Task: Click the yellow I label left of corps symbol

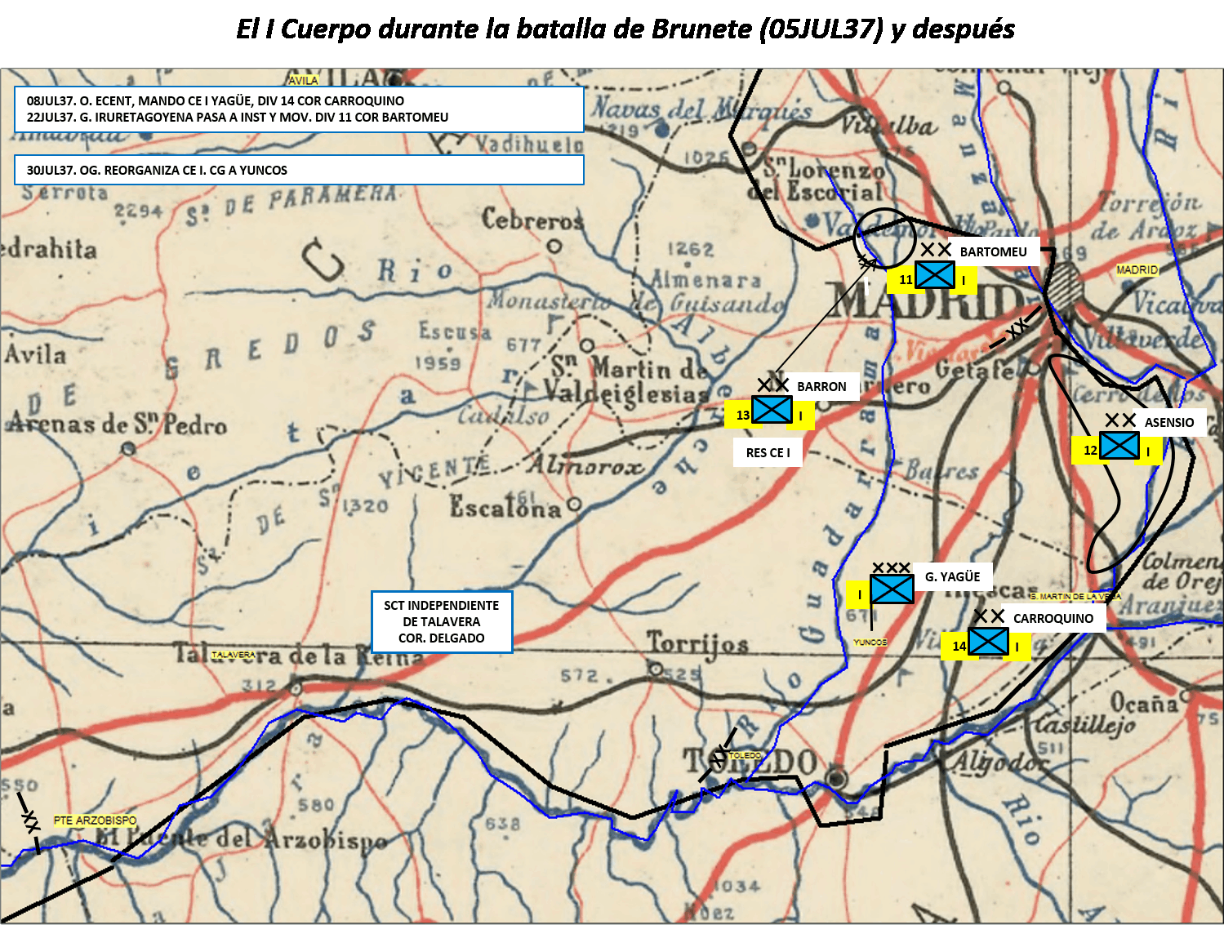Action: point(859,594)
